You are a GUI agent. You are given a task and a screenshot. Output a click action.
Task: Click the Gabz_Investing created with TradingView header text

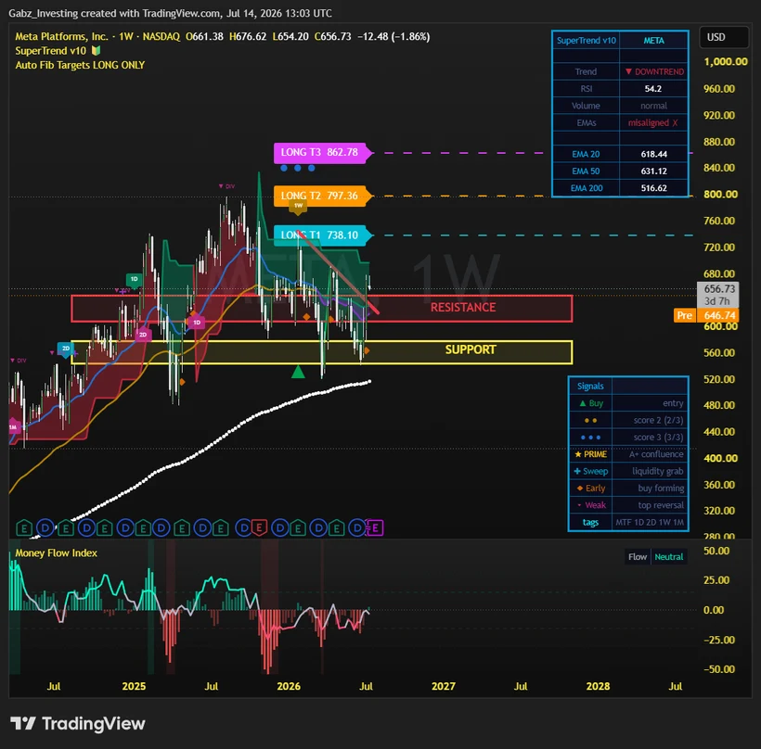(x=171, y=13)
